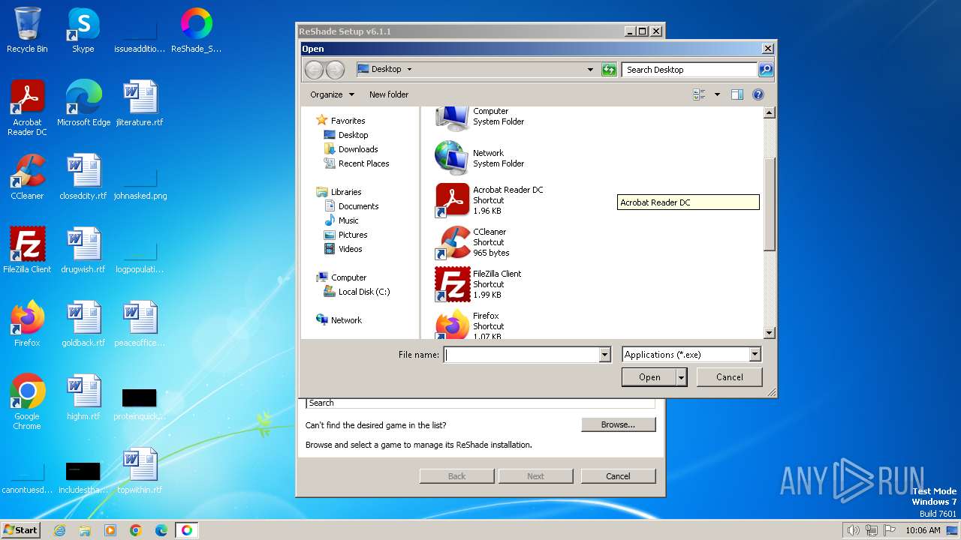Select Computer system folder in file list

tap(480, 118)
